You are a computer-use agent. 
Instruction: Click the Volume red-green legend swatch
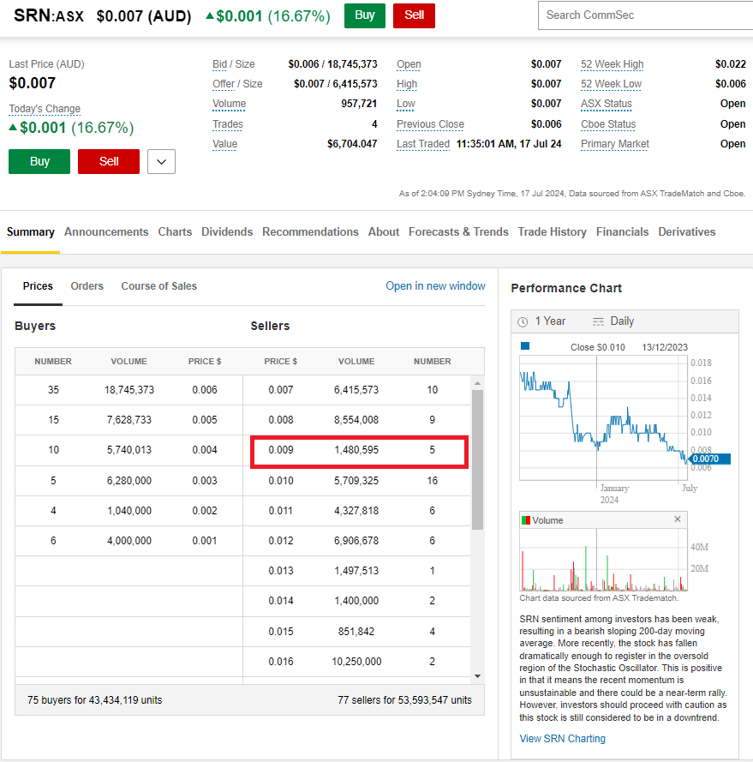(525, 520)
